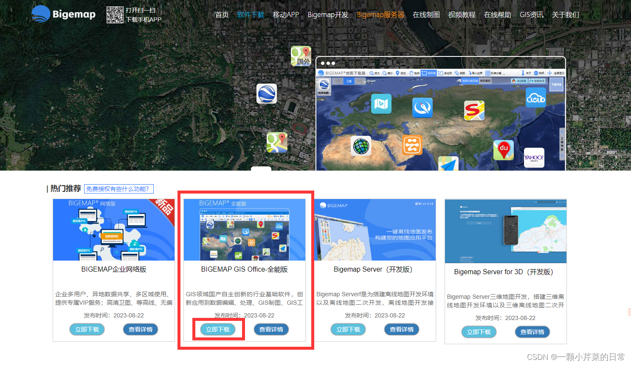The height and width of the screenshot is (365, 631).
Task: Click the Sogou red S map icon
Action: click(x=474, y=110)
